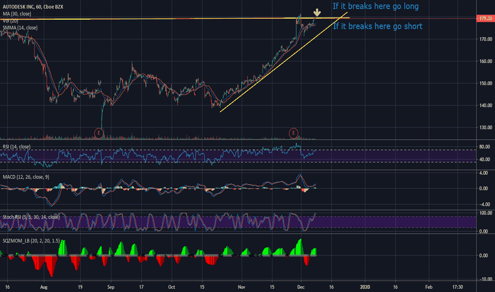The image size is (495, 292).
Task: Click the Stoch RSI indicator label
Action: point(31,217)
